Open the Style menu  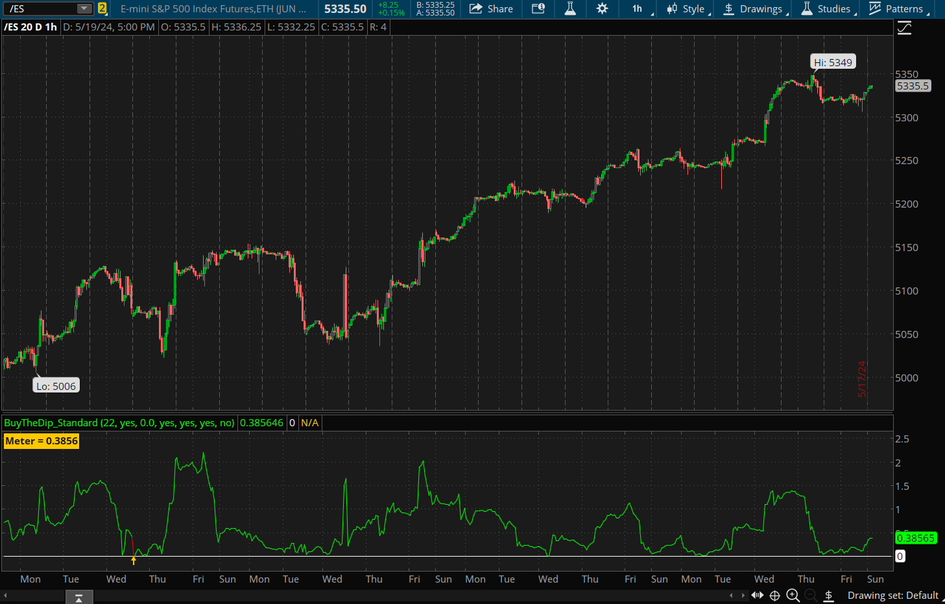(x=688, y=8)
